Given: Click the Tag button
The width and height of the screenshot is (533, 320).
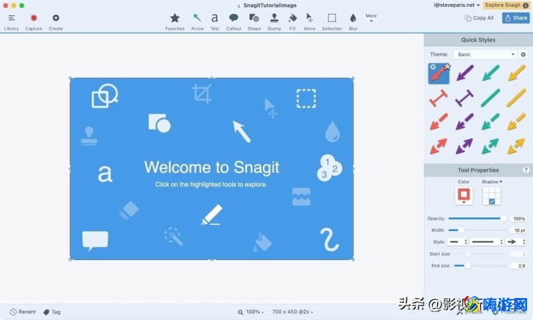Looking at the screenshot, I should [x=52, y=312].
